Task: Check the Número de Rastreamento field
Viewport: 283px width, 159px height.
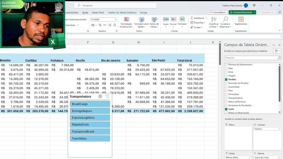Action: 226,64
